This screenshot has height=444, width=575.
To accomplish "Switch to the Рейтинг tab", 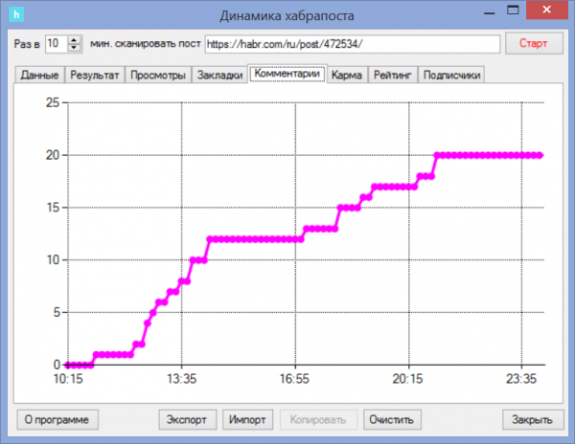I will click(393, 76).
